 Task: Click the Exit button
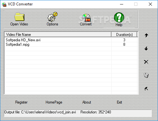pyautogui.click(x=119, y=102)
